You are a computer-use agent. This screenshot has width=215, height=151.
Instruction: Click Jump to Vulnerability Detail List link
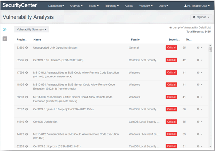190,28
